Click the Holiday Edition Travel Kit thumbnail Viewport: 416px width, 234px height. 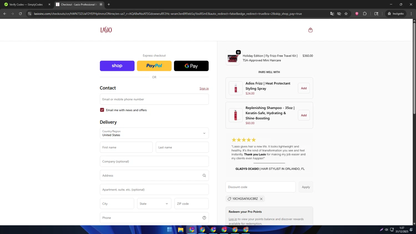[233, 58]
